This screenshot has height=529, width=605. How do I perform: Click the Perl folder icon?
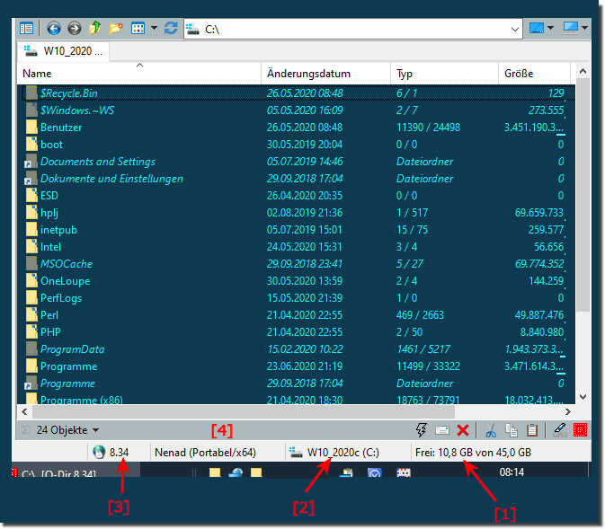point(31,315)
